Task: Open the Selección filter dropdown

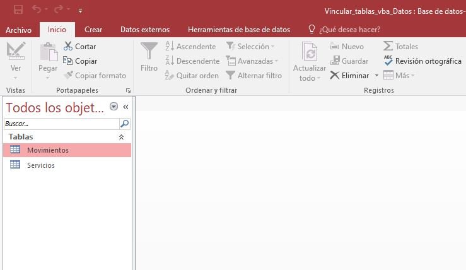Action: 250,47
